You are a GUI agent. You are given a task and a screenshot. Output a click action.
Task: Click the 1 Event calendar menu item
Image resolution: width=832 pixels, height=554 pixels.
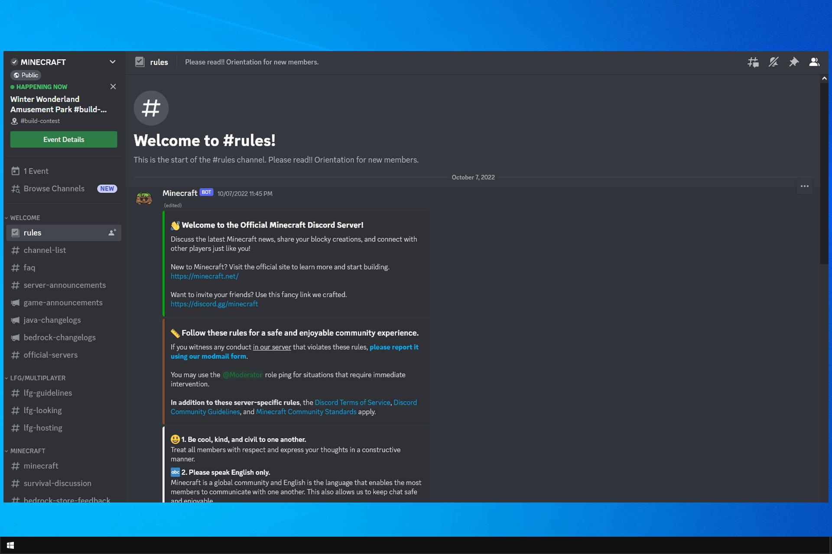click(34, 171)
